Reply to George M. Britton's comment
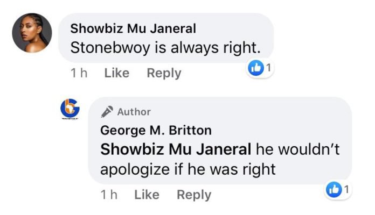 194,195
